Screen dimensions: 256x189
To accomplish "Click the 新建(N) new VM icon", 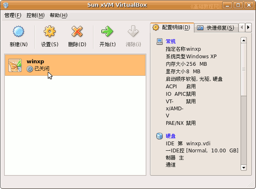I will (x=18, y=31).
